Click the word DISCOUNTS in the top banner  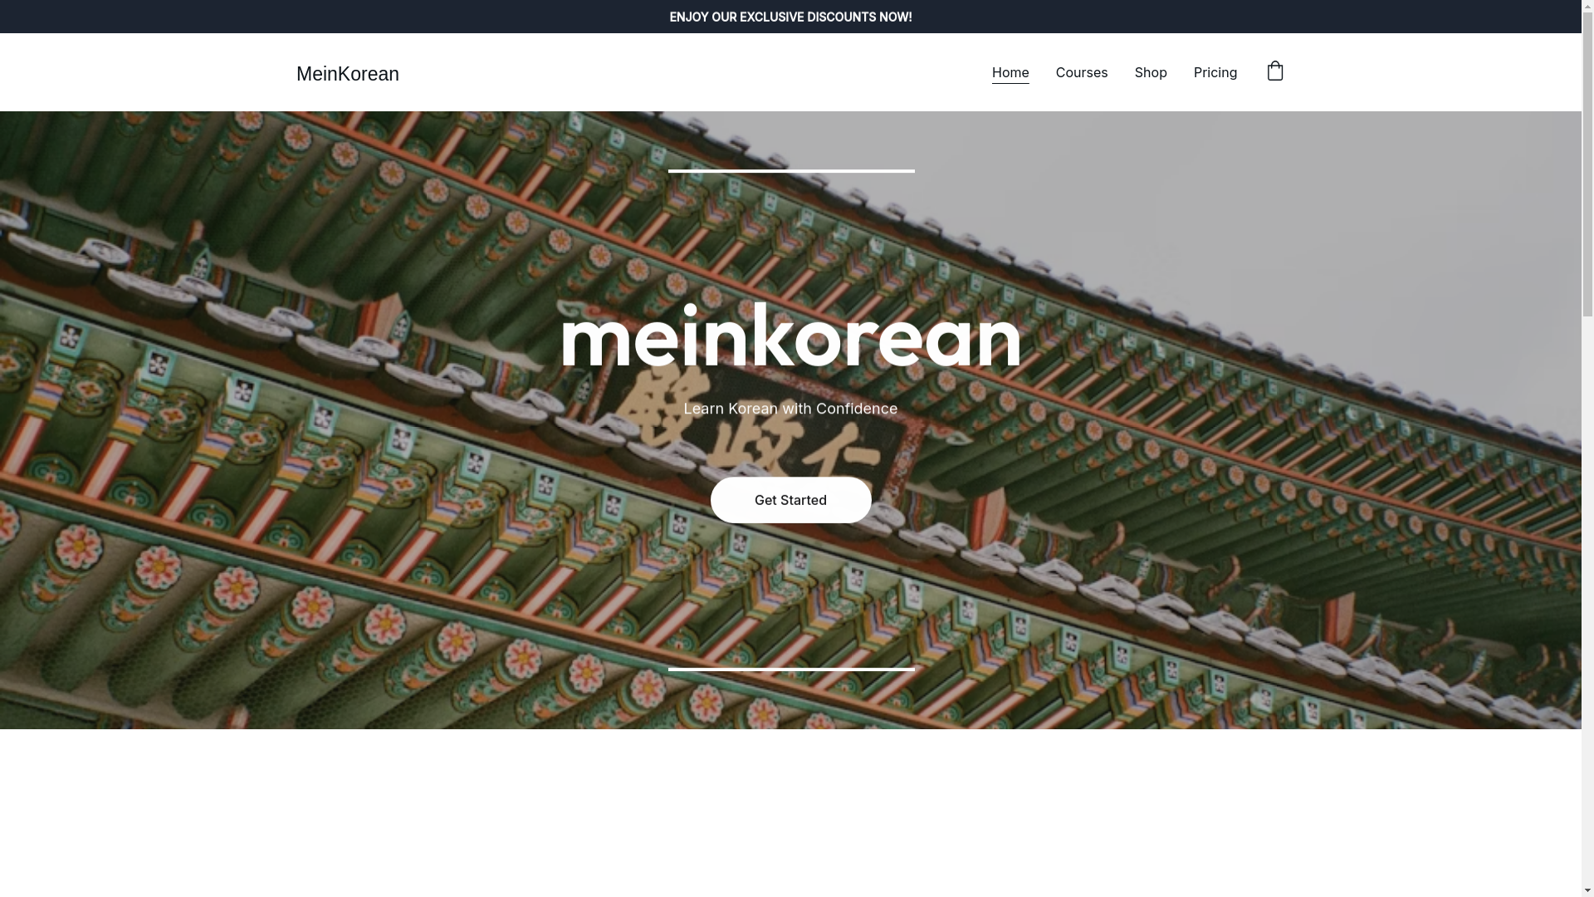tap(841, 17)
